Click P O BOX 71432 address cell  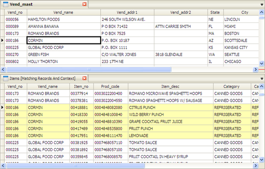tap(127, 26)
